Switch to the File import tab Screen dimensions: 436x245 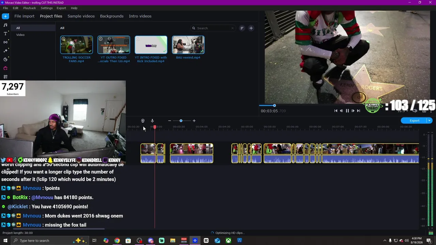(24, 16)
